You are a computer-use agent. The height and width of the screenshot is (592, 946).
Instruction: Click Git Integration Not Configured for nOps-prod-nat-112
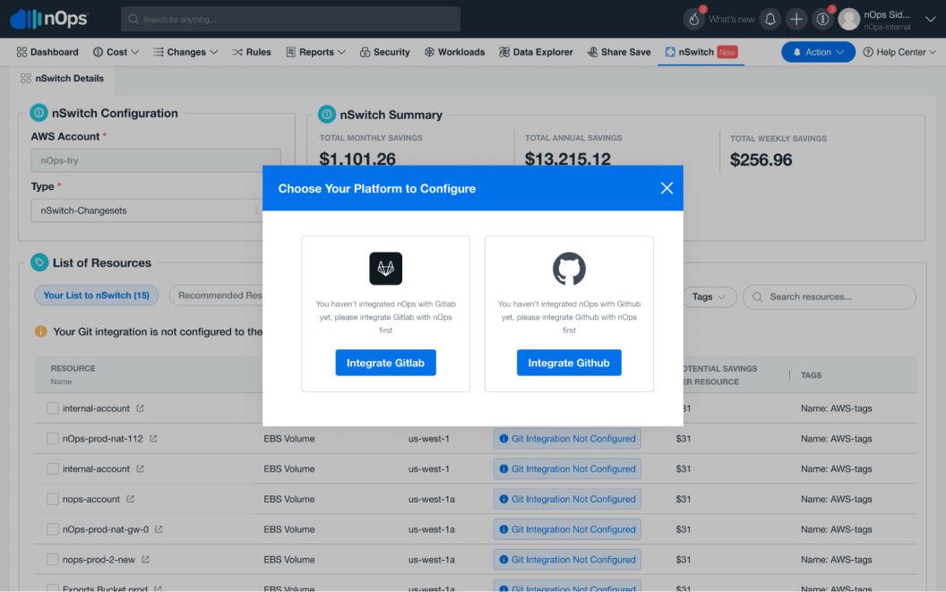(567, 439)
